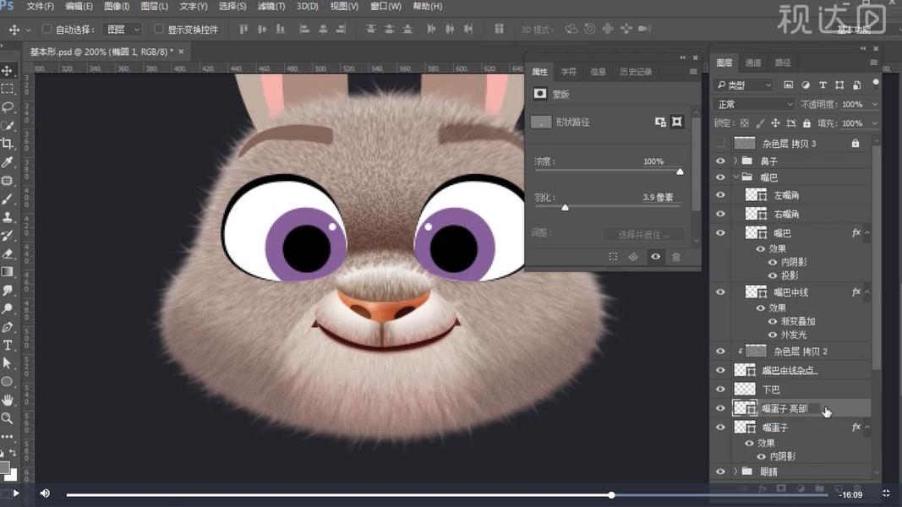Hide the 嘴巴中线 layer
The width and height of the screenshot is (902, 507).
[720, 292]
